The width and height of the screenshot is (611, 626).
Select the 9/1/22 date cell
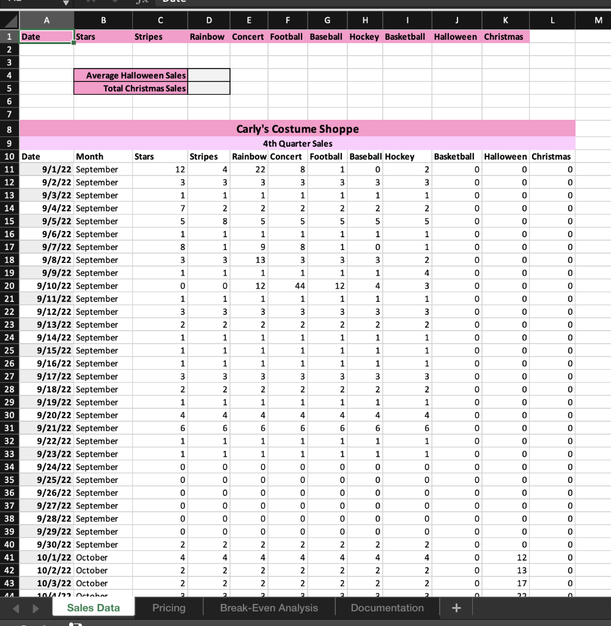tap(46, 169)
